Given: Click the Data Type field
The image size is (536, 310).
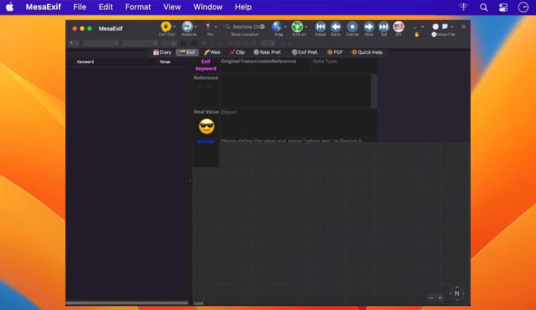Looking at the screenshot, I should tap(344, 65).
